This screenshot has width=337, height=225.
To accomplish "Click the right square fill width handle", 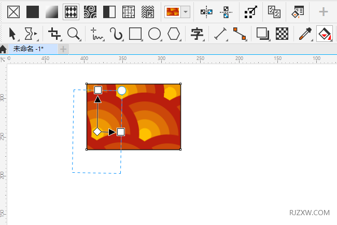I will coord(121,132).
